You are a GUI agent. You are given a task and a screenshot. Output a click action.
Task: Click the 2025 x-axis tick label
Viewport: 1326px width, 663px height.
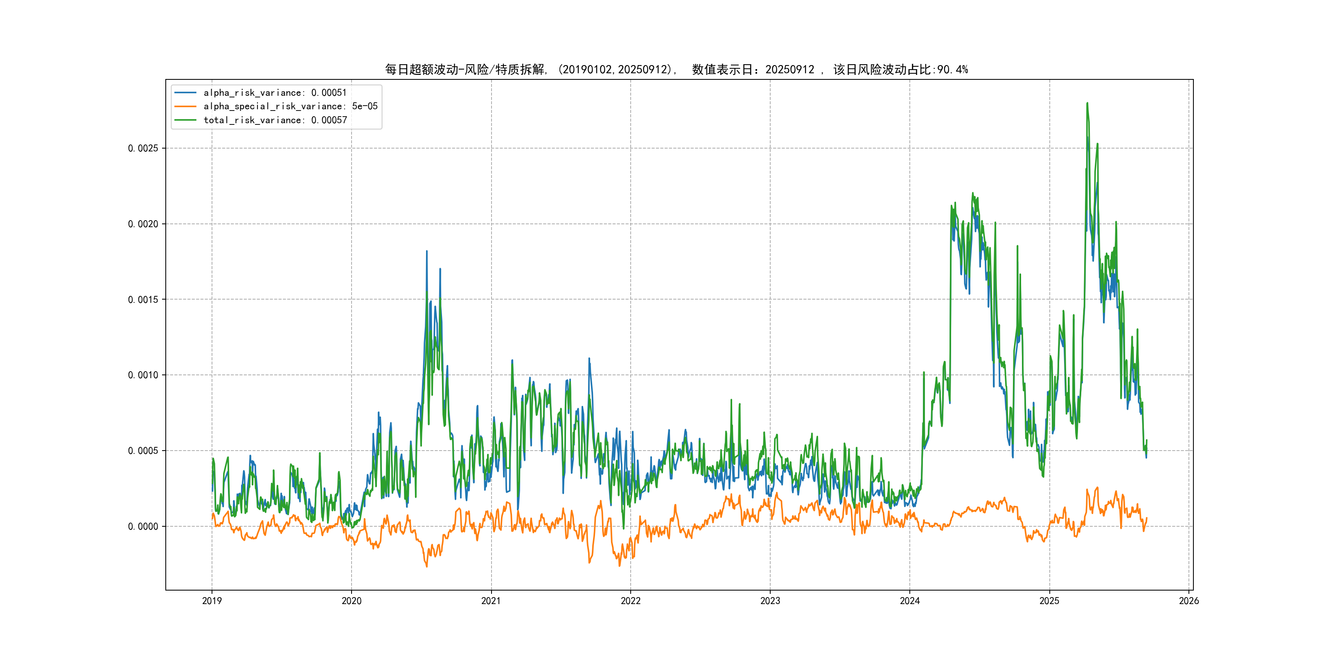(x=1049, y=601)
